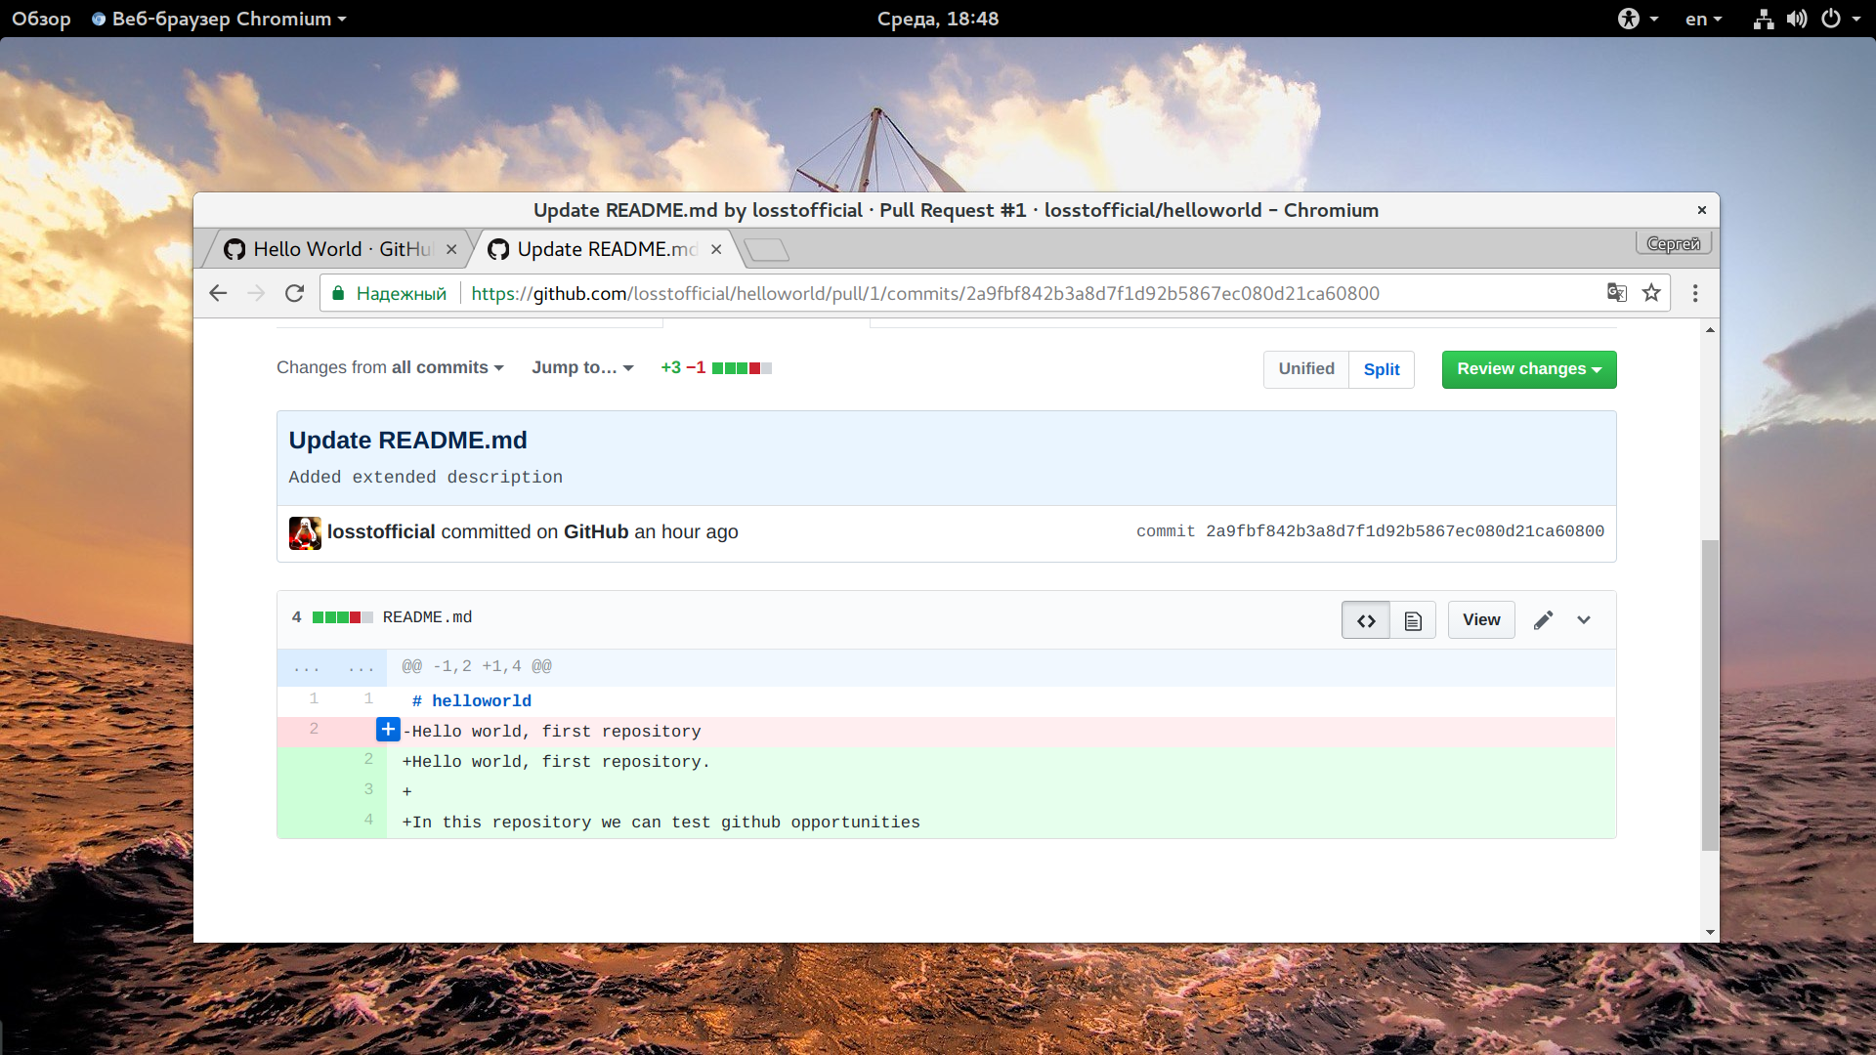The image size is (1876, 1055).
Task: Reload the current page
Action: [294, 293]
